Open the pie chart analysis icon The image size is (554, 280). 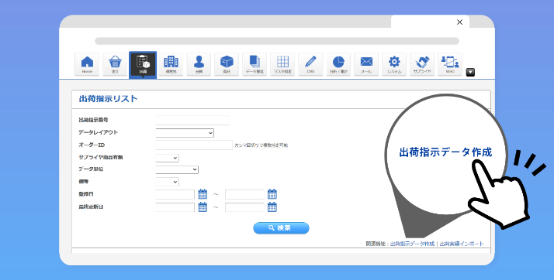(338, 64)
